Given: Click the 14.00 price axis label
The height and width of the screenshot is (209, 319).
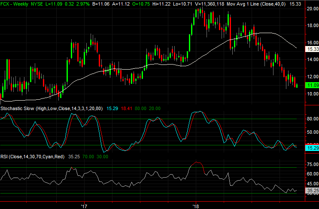Looking at the screenshot, I should pyautogui.click(x=313, y=59).
